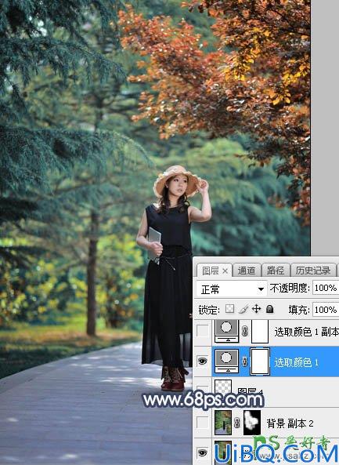Open the 历史记录 (History) tab

313,271
